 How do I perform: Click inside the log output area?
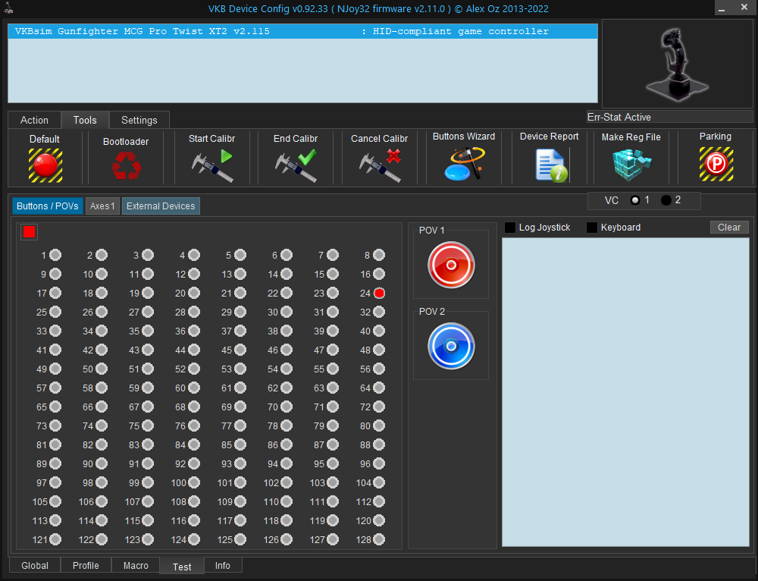coord(625,392)
